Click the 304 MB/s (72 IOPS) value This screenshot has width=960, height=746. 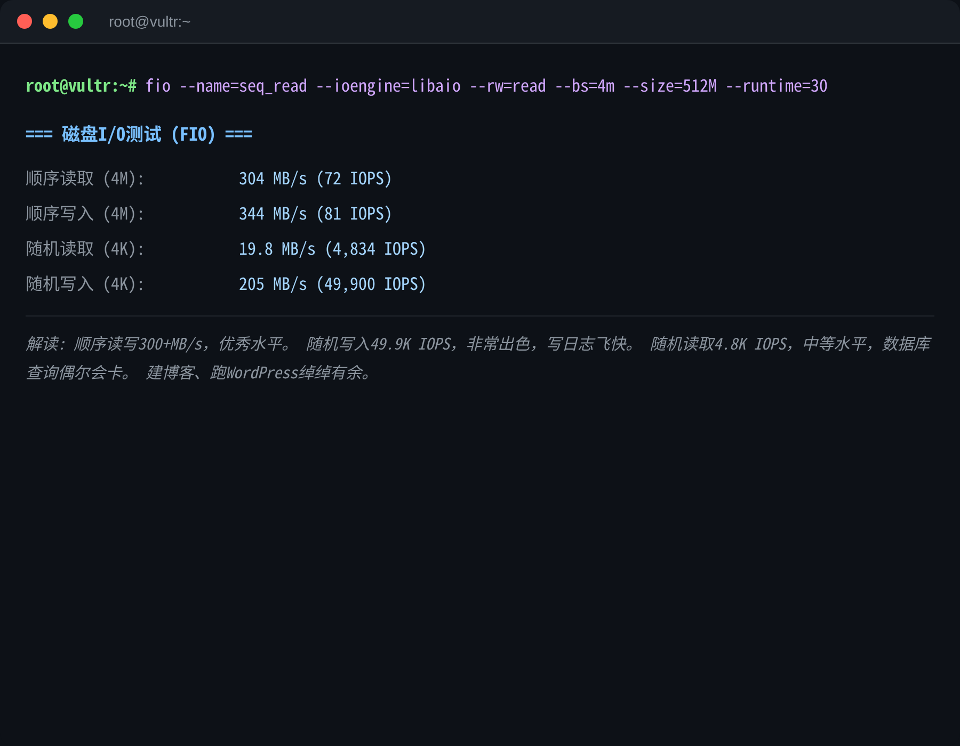(x=315, y=179)
